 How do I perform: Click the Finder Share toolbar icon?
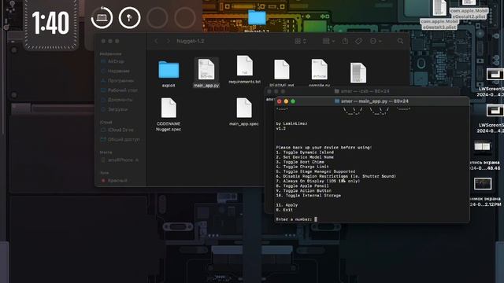[x=345, y=41]
